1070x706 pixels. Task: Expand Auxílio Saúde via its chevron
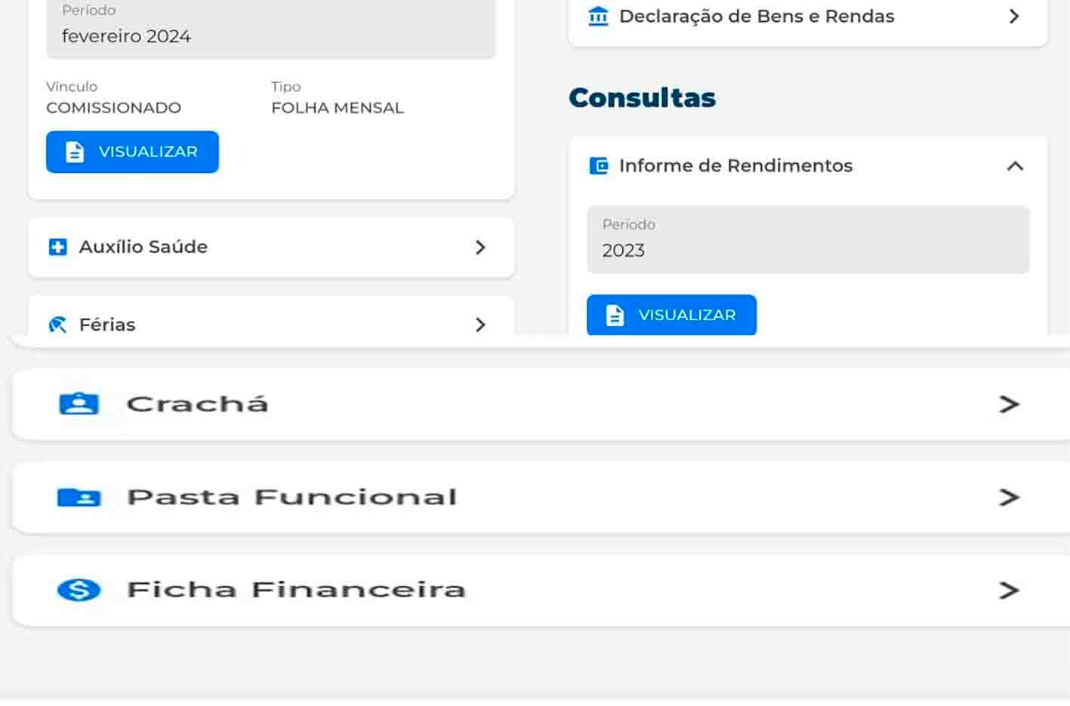click(480, 247)
